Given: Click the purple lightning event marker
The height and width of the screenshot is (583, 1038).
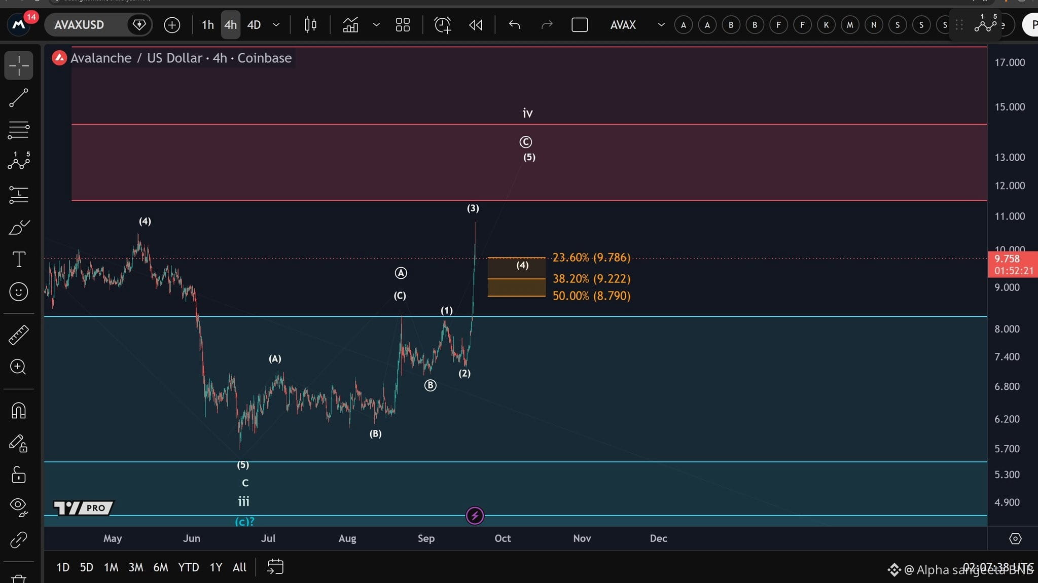Looking at the screenshot, I should click(x=475, y=516).
